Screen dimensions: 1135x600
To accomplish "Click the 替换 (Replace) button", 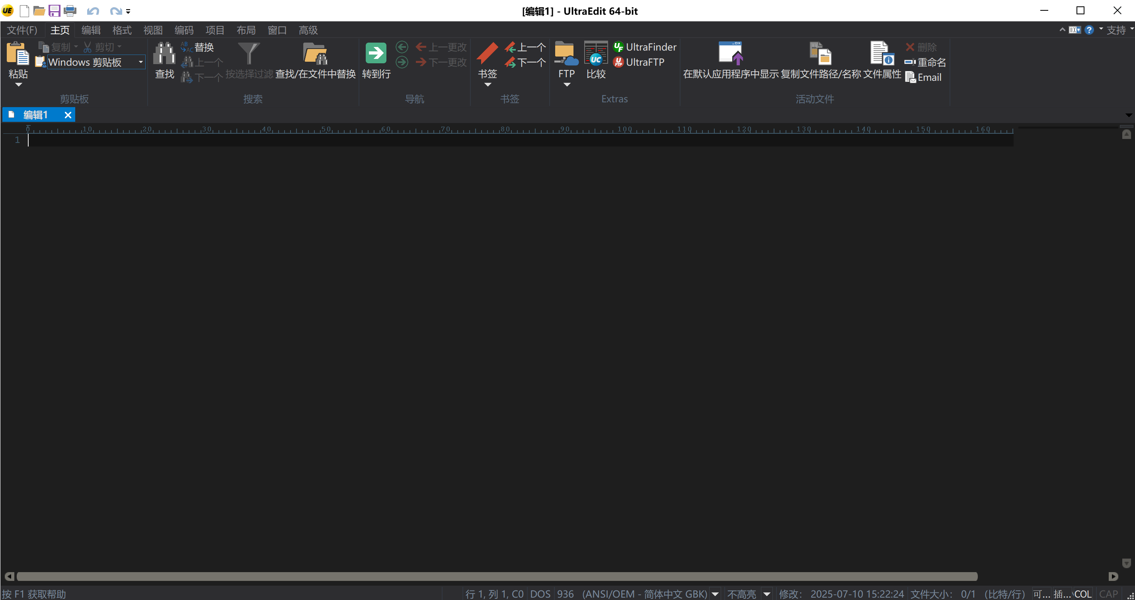I will point(197,47).
